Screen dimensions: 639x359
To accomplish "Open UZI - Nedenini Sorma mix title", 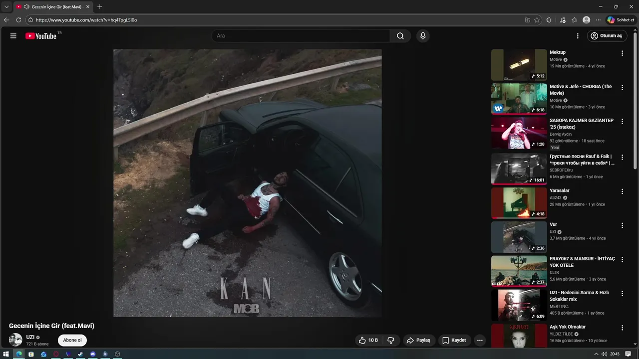I will pyautogui.click(x=579, y=296).
